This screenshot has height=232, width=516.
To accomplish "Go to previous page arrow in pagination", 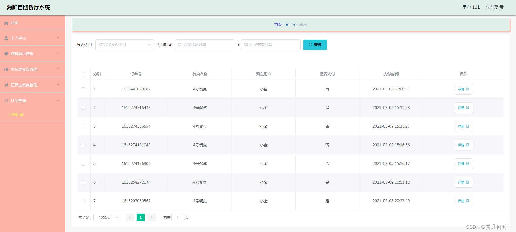I will coord(130,217).
